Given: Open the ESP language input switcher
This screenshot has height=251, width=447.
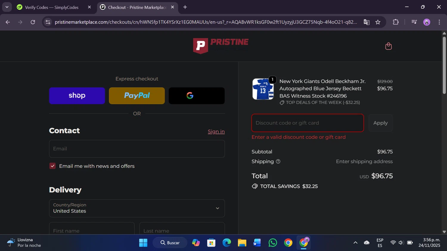Looking at the screenshot, I should [380, 243].
